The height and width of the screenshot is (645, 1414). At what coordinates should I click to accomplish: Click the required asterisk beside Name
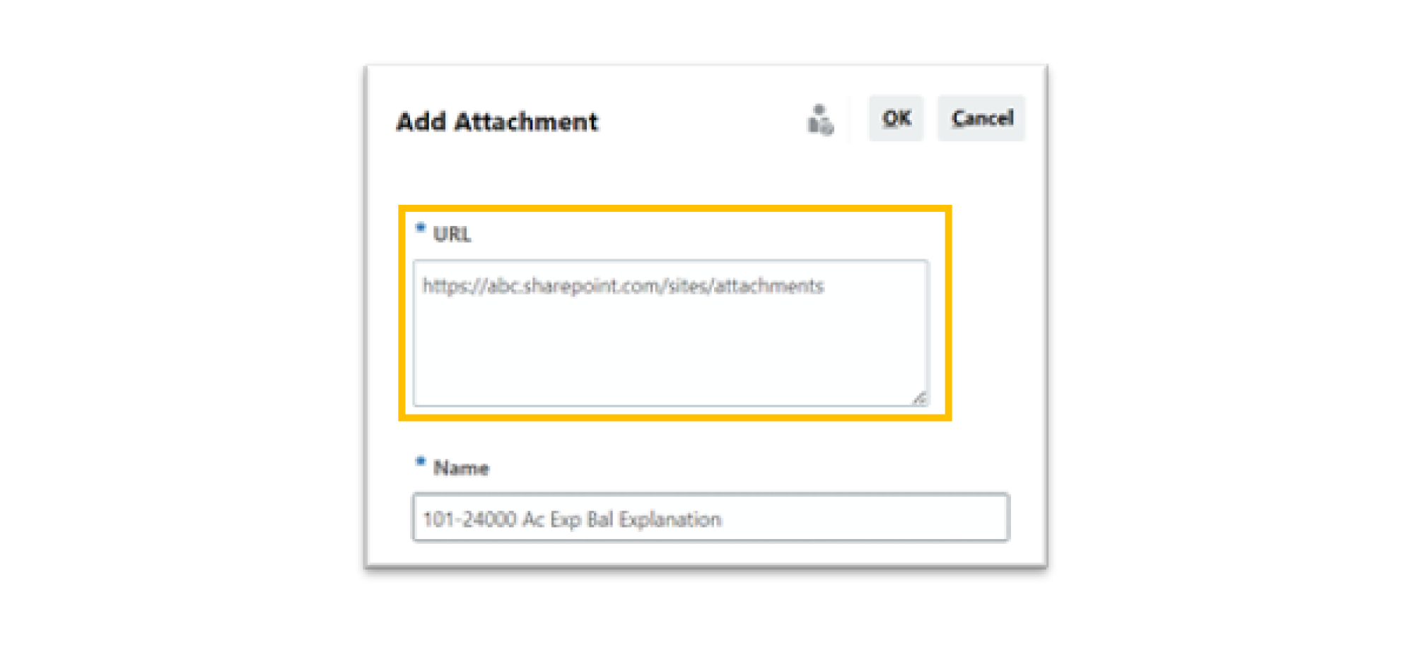point(421,461)
